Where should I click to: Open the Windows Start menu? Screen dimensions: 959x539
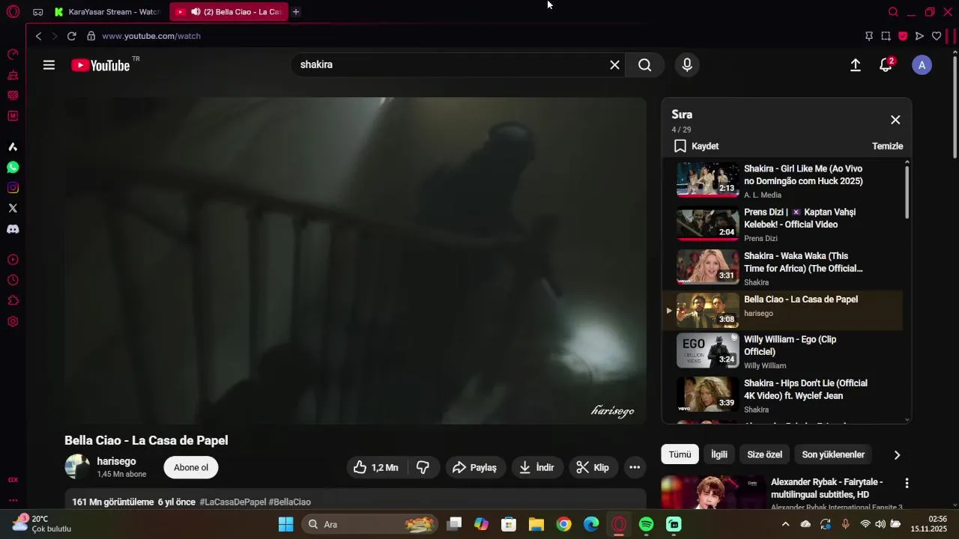[285, 524]
